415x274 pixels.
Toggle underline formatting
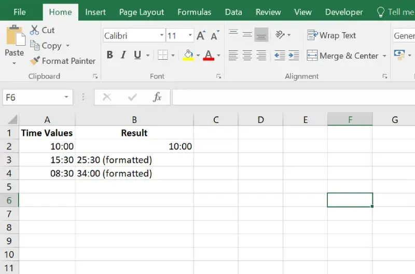tap(137, 55)
